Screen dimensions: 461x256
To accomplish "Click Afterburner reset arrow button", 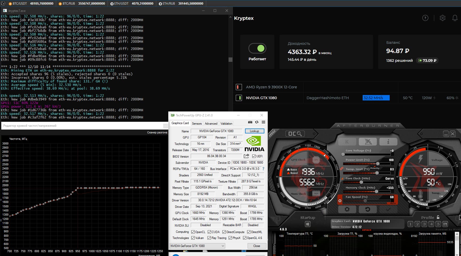I will point(368,209).
